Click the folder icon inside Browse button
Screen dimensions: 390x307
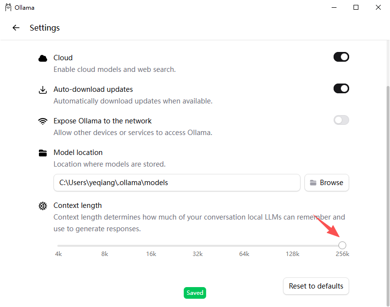coord(313,183)
